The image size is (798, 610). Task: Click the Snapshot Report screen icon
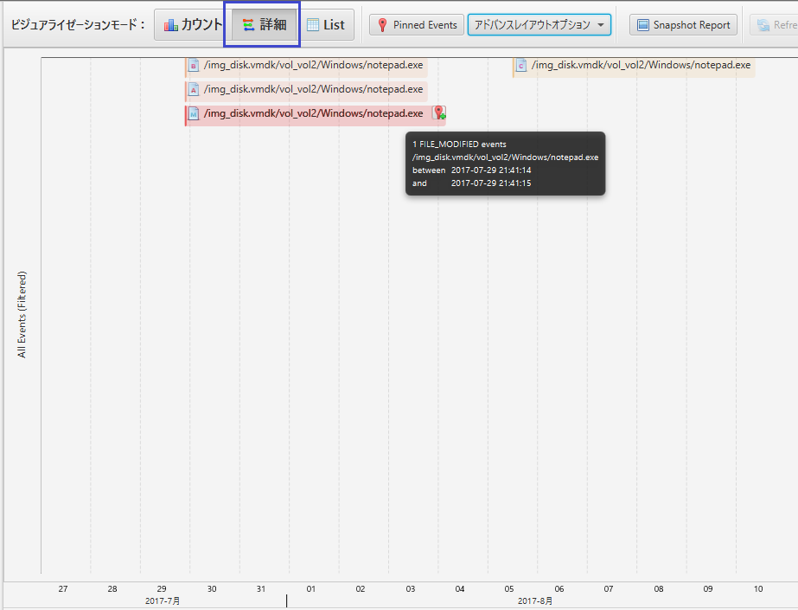coord(643,25)
